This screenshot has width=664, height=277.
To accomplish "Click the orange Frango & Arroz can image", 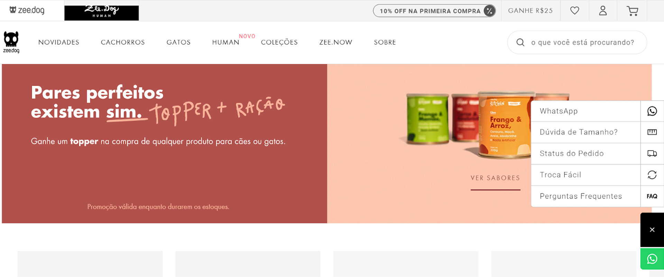I will coord(505,125).
